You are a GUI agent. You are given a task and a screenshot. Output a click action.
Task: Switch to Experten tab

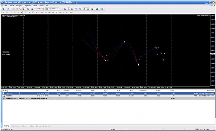click(x=39, y=126)
